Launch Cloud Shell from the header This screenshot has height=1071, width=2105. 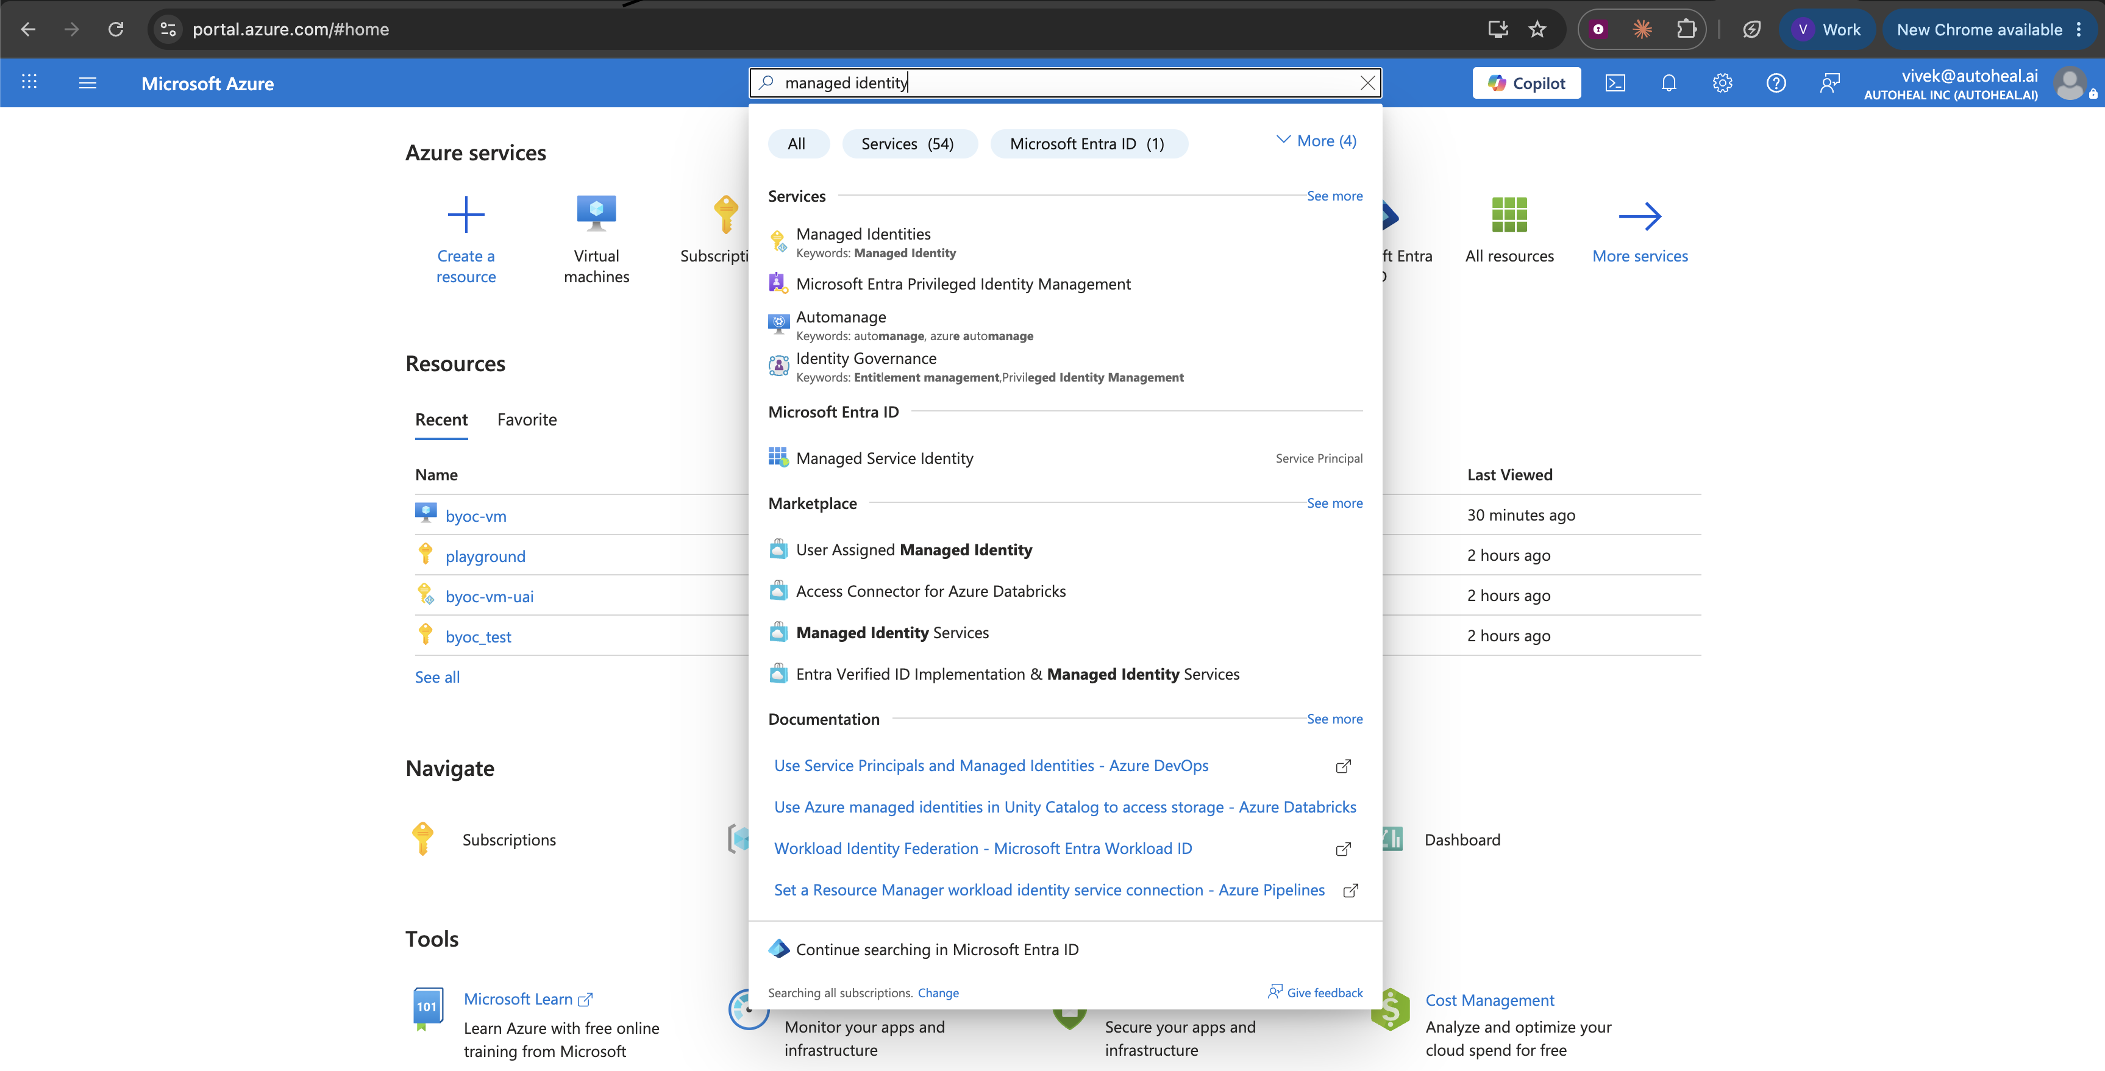1615,82
